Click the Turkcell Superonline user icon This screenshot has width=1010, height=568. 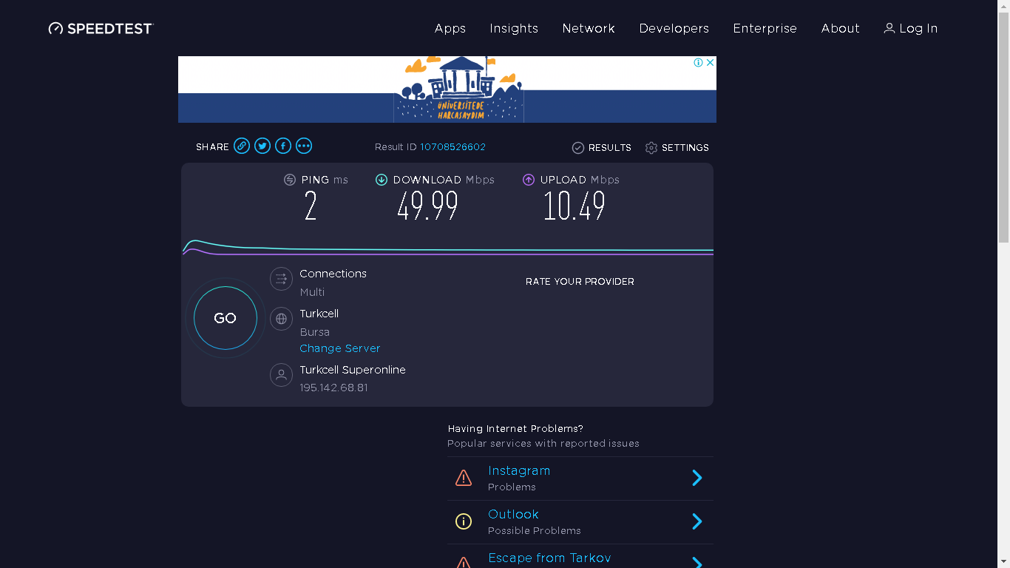coord(281,375)
